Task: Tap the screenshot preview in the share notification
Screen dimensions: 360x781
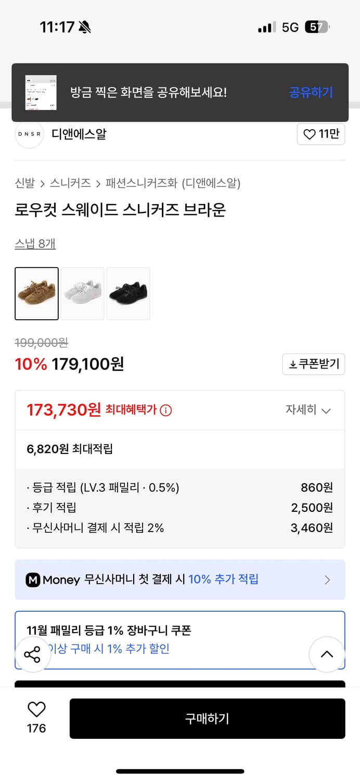Action: 42,92
